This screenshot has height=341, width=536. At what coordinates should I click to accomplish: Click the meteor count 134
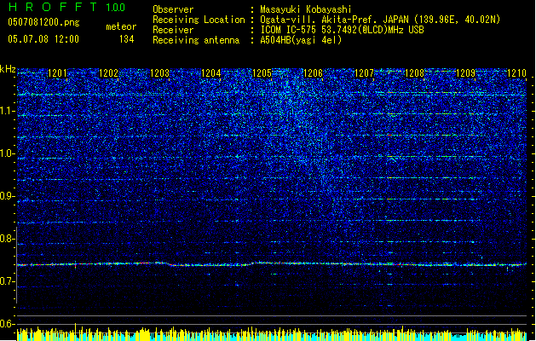tap(126, 39)
